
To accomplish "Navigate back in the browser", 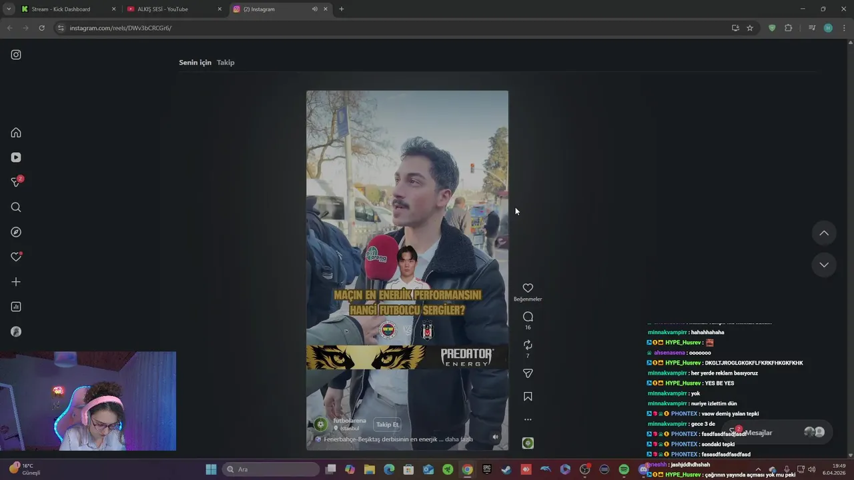I will pyautogui.click(x=9, y=28).
